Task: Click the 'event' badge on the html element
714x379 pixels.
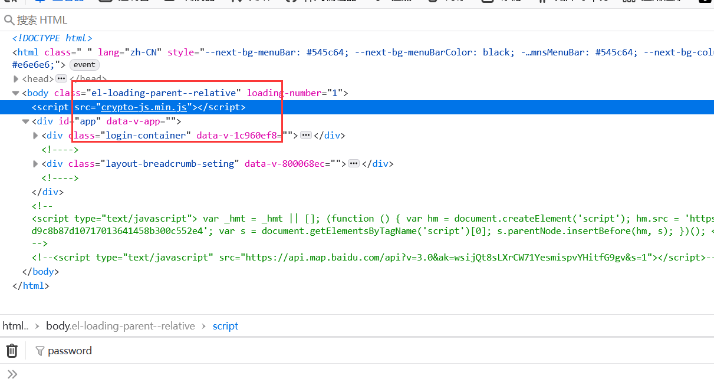Action: pos(84,64)
